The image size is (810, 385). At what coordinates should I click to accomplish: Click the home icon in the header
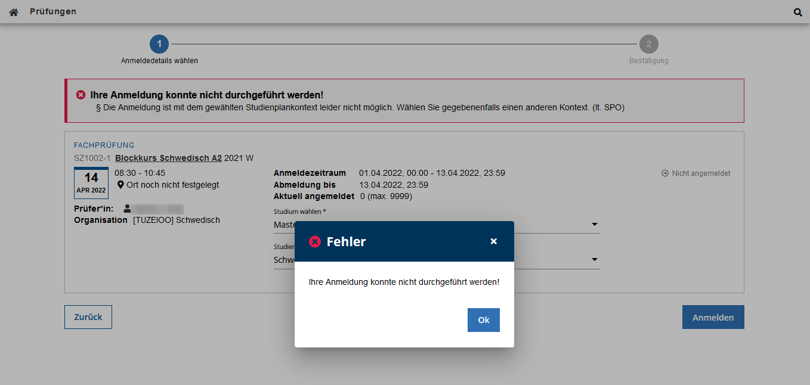click(14, 12)
